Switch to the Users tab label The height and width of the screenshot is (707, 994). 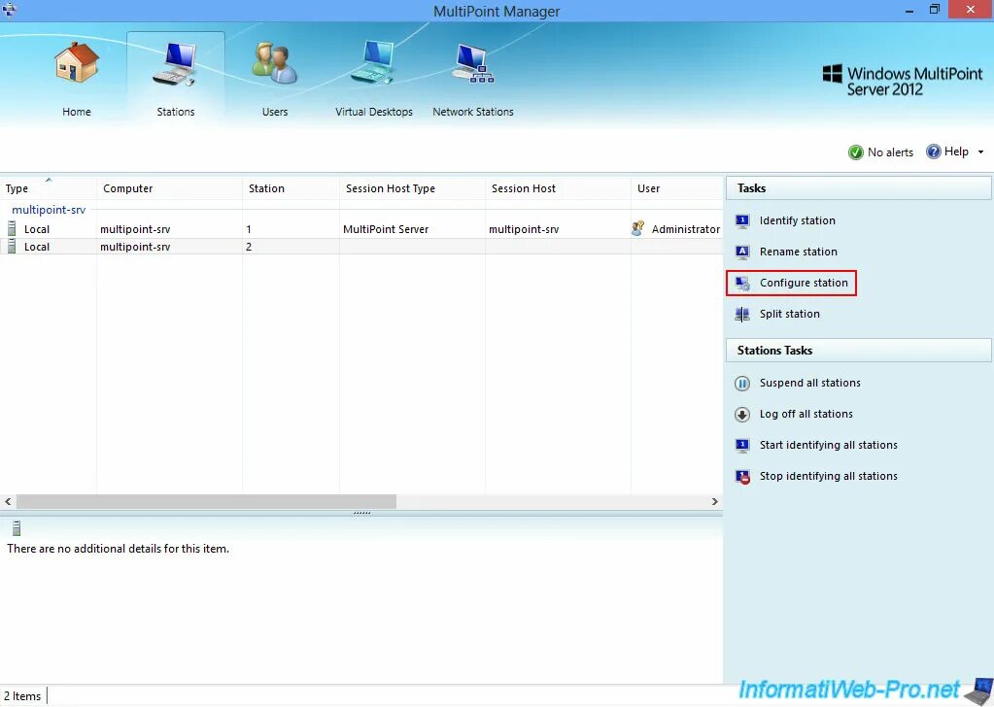[x=275, y=112]
